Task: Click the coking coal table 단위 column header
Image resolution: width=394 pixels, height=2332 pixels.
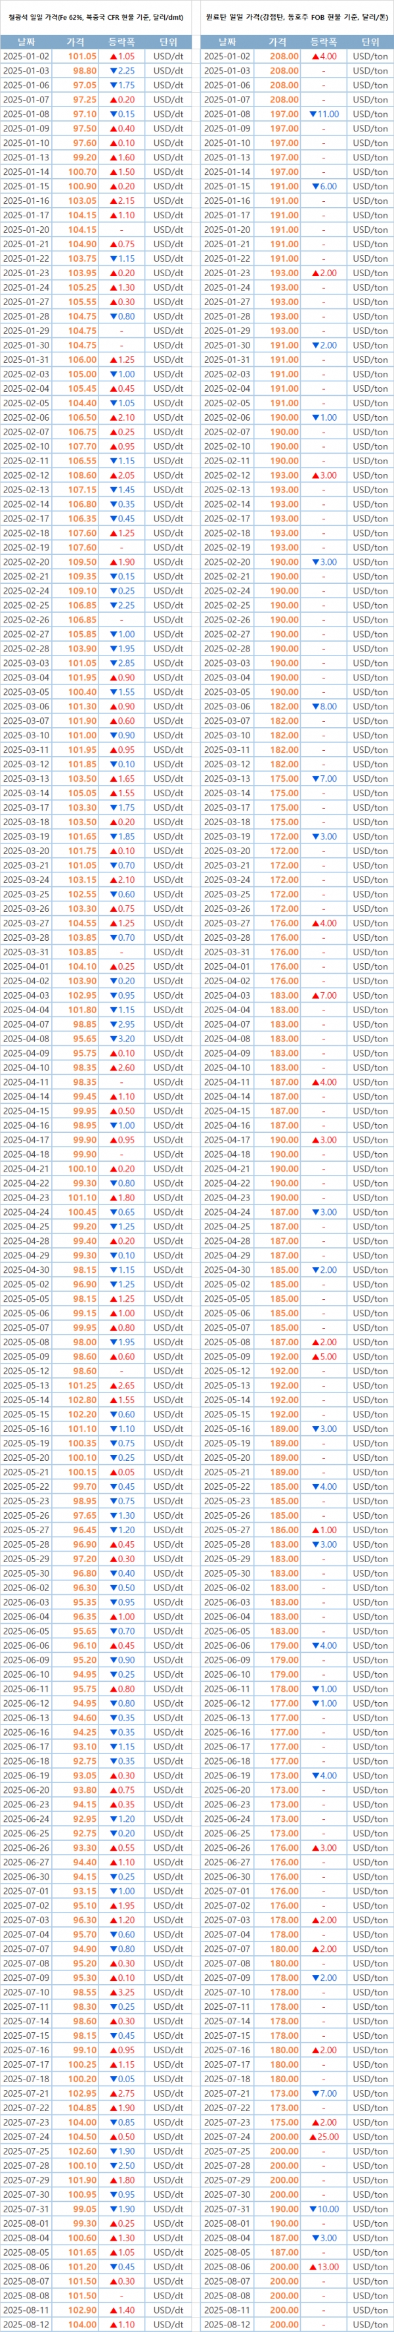Action: point(370,41)
